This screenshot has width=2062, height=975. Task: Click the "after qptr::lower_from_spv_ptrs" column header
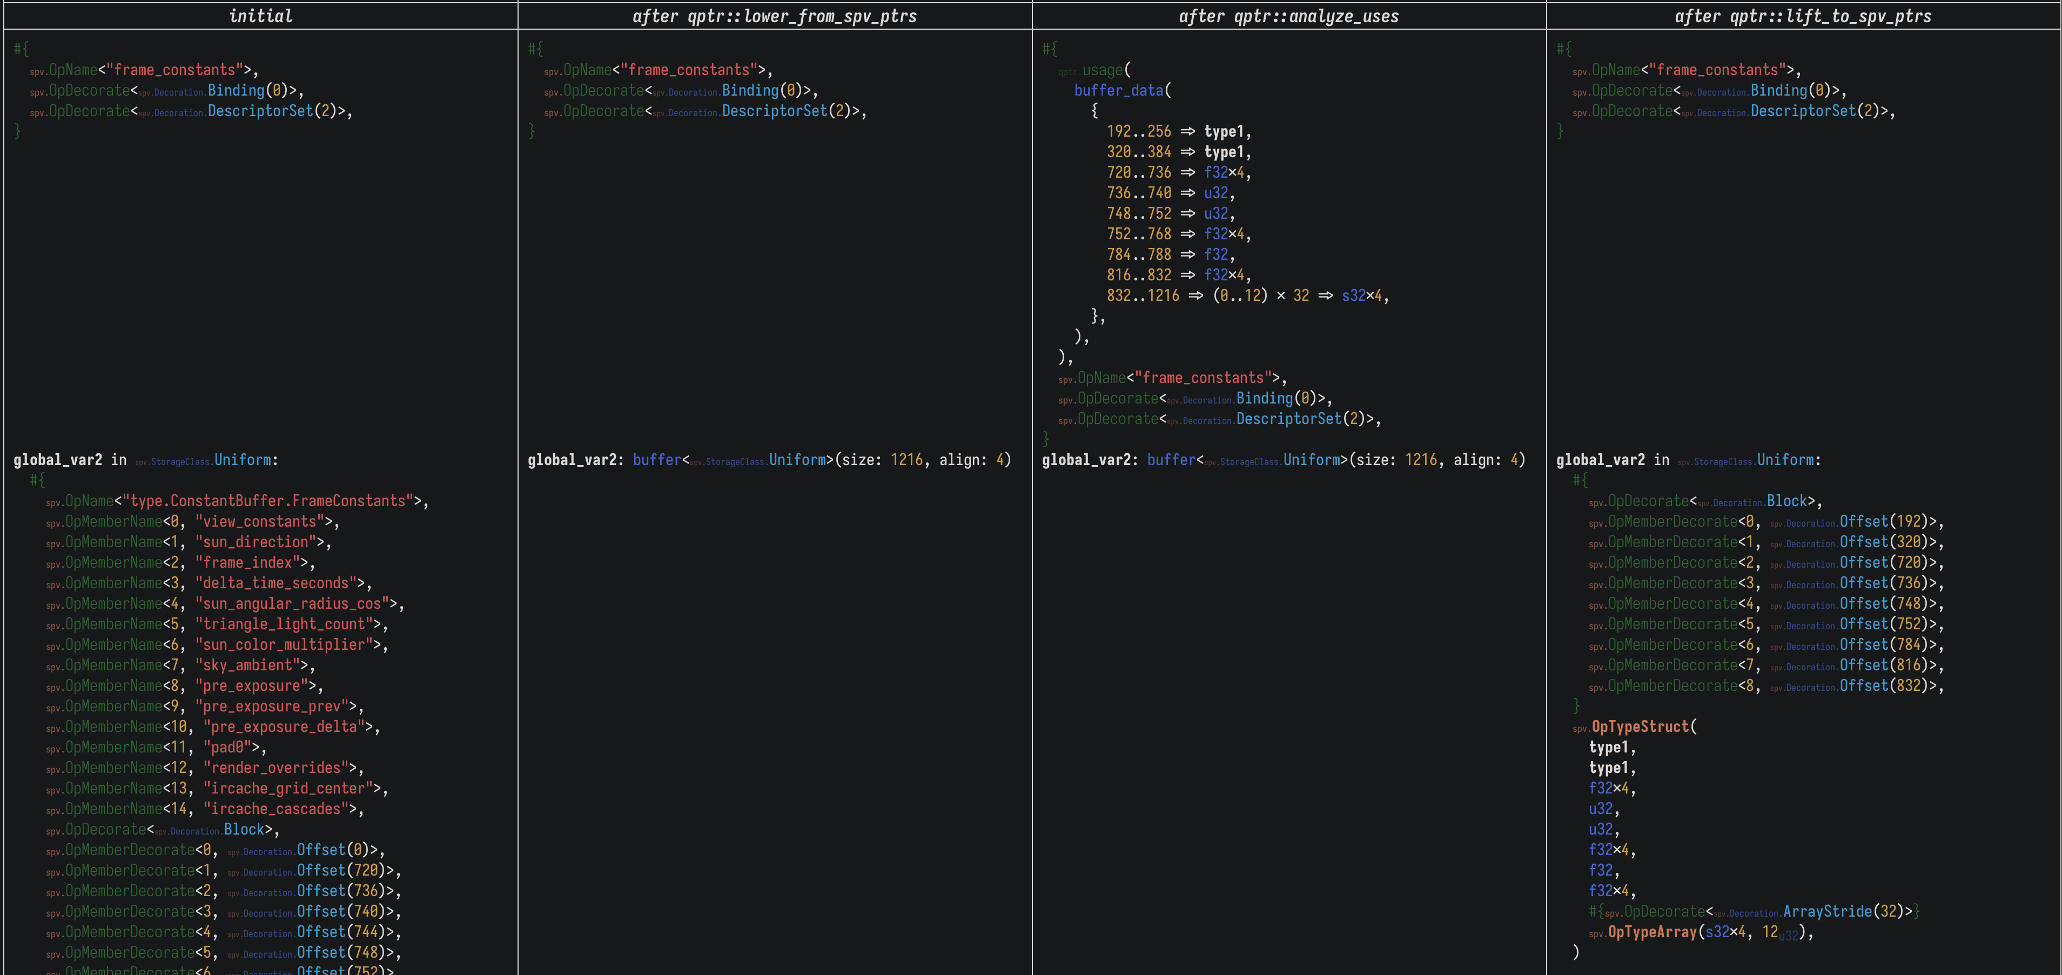[775, 16]
